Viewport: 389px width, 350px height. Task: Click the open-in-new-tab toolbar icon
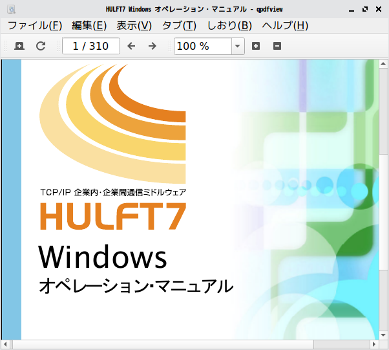pos(19,46)
